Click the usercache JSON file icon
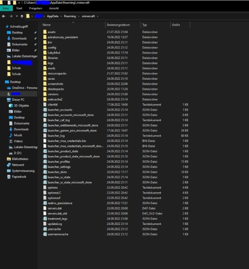Image resolution: width=249 pixels, height=269 pixels. tap(45, 229)
